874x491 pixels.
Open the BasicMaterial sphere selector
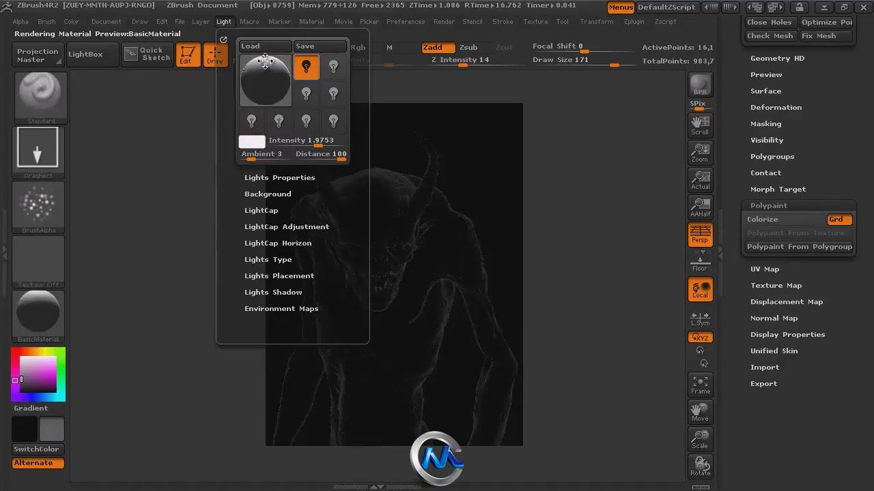(38, 316)
